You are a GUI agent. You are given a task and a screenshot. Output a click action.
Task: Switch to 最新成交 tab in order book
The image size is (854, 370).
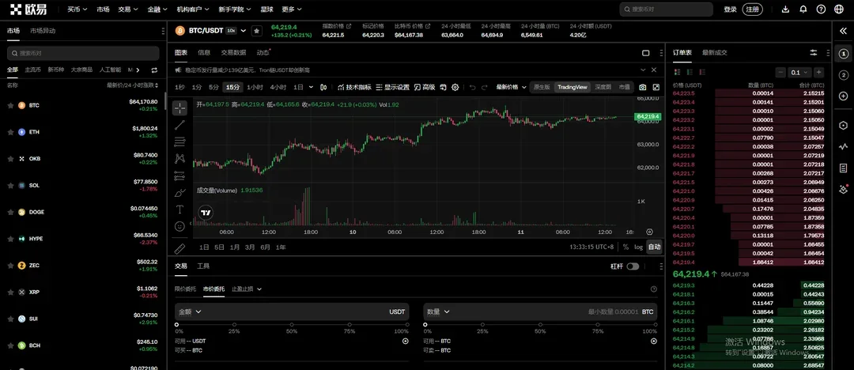[715, 53]
